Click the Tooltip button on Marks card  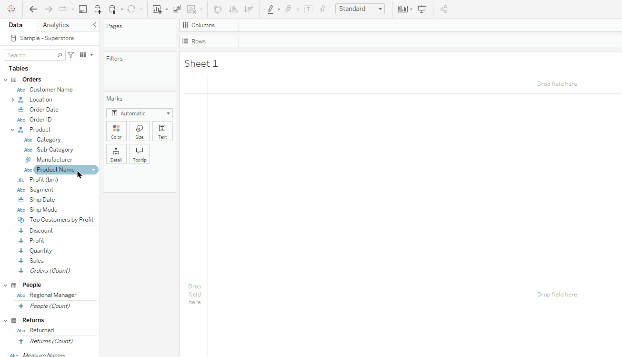(140, 154)
